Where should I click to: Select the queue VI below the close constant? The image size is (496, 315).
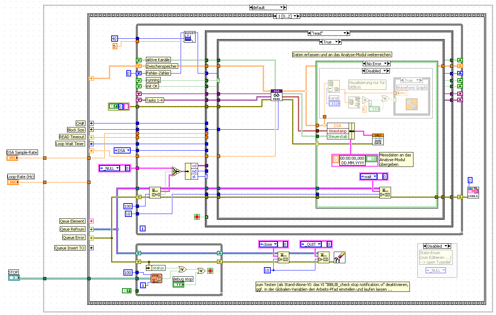[283, 257]
